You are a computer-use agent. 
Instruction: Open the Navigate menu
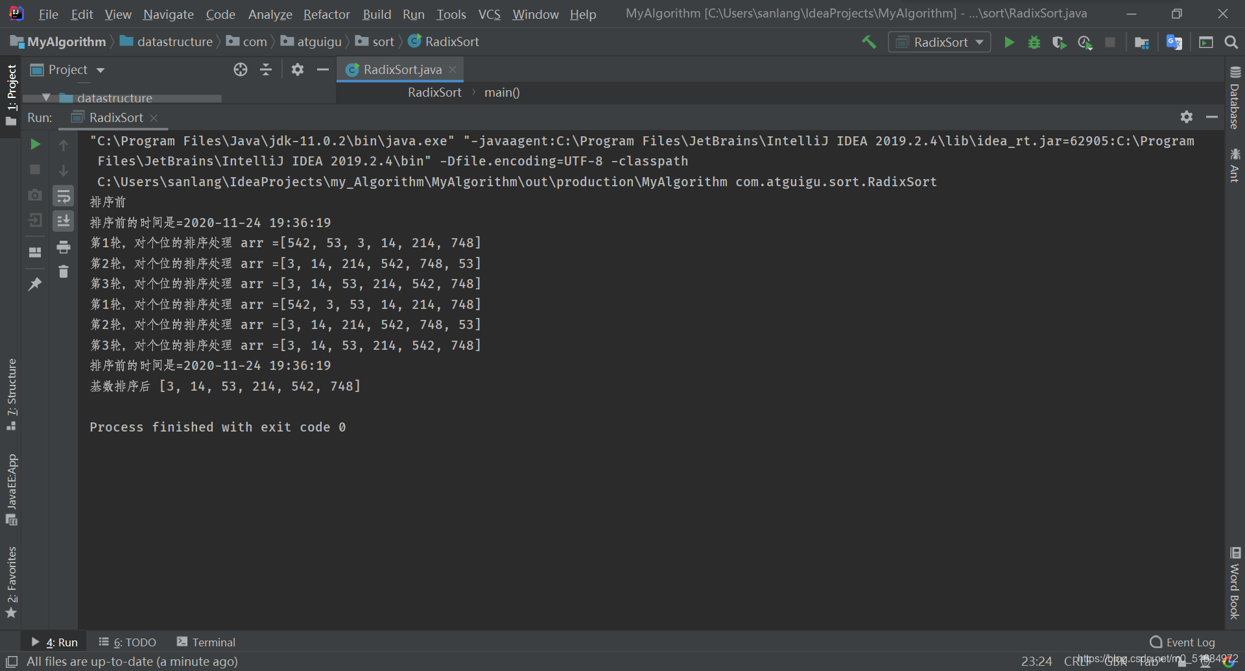[169, 14]
